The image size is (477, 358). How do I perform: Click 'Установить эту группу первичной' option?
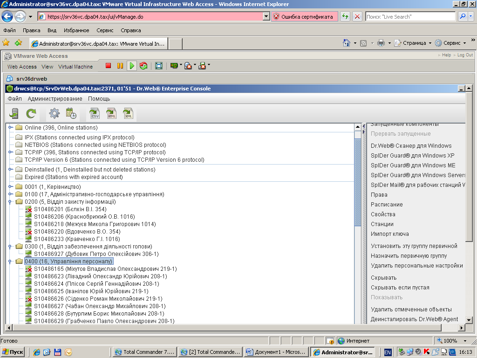(x=414, y=246)
